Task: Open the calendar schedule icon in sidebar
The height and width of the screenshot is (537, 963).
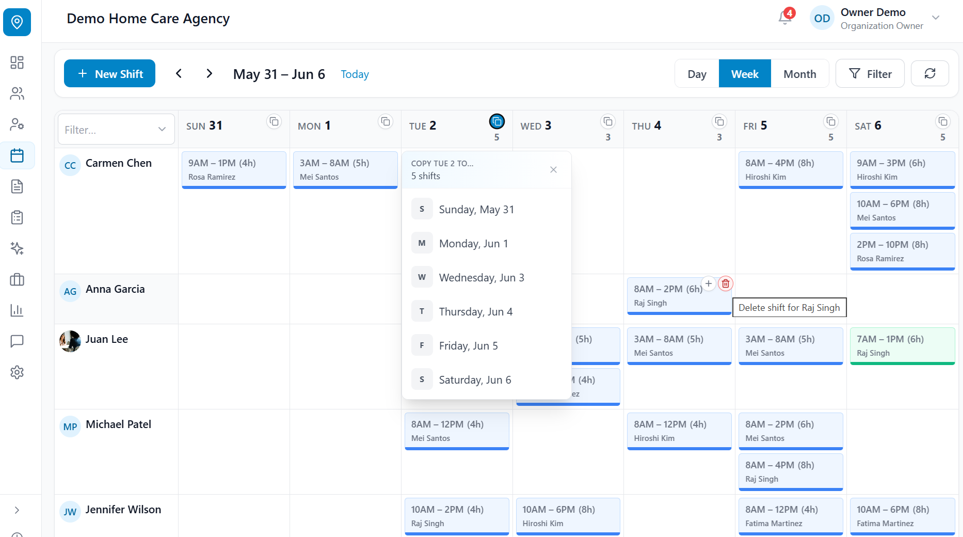Action: pos(17,155)
